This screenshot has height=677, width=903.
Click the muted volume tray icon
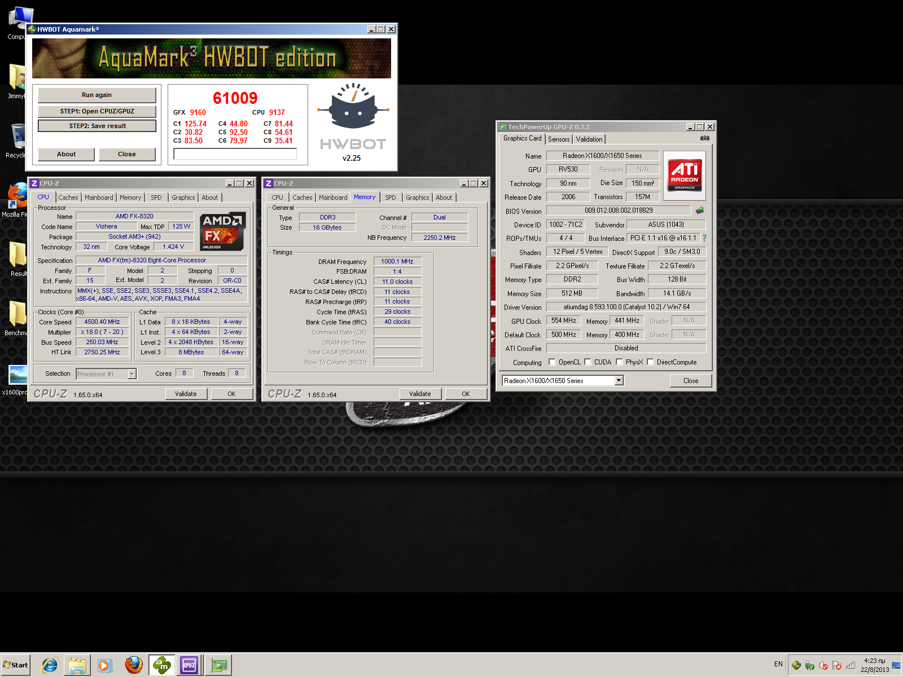[823, 665]
